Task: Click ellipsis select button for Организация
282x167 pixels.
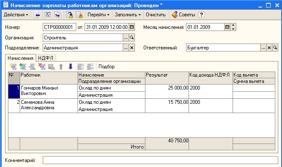Action: [x=126, y=38]
